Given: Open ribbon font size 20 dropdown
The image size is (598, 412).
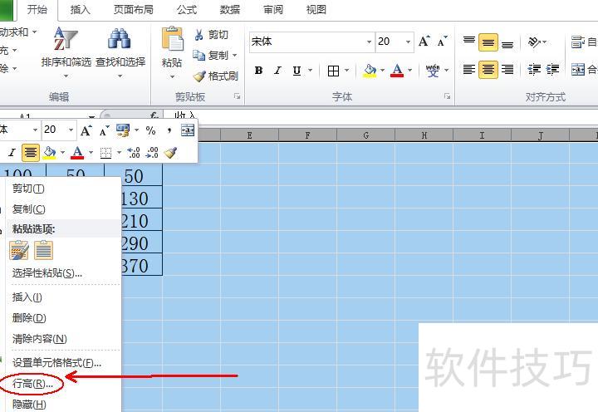Looking at the screenshot, I should pyautogui.click(x=408, y=42).
